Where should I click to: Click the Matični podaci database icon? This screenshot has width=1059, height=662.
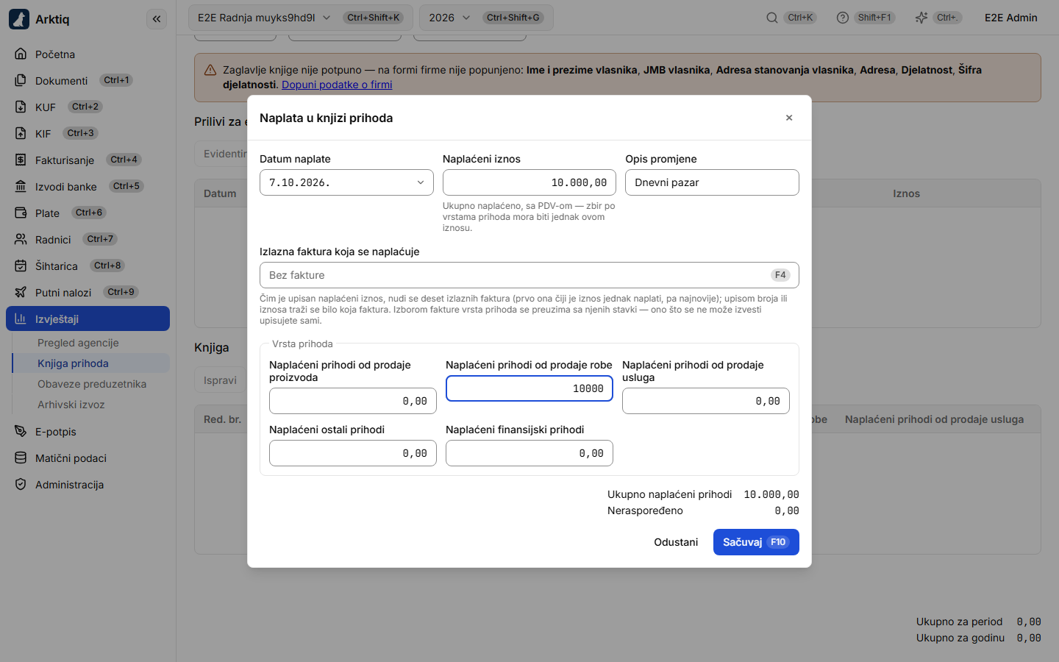coord(21,458)
